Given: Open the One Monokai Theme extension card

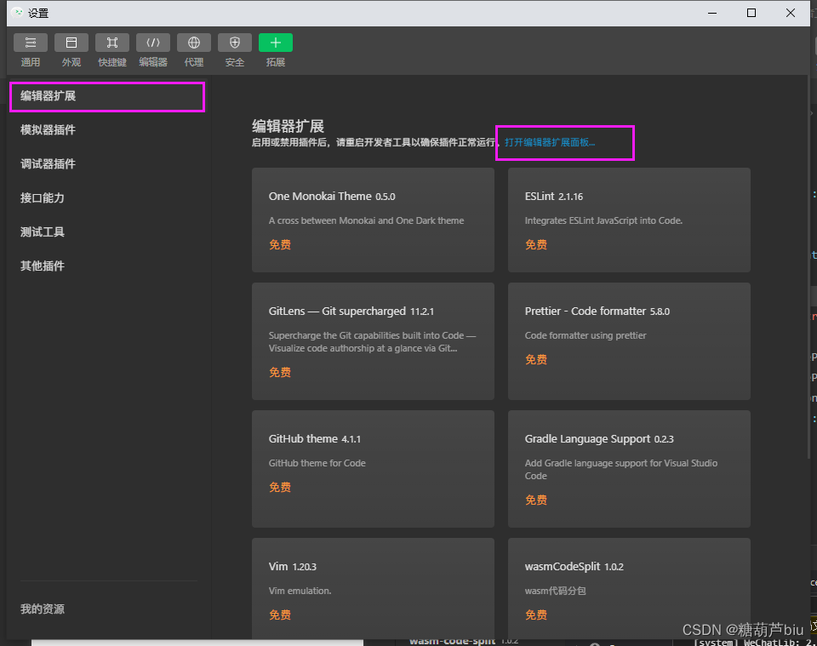Looking at the screenshot, I should 373,220.
